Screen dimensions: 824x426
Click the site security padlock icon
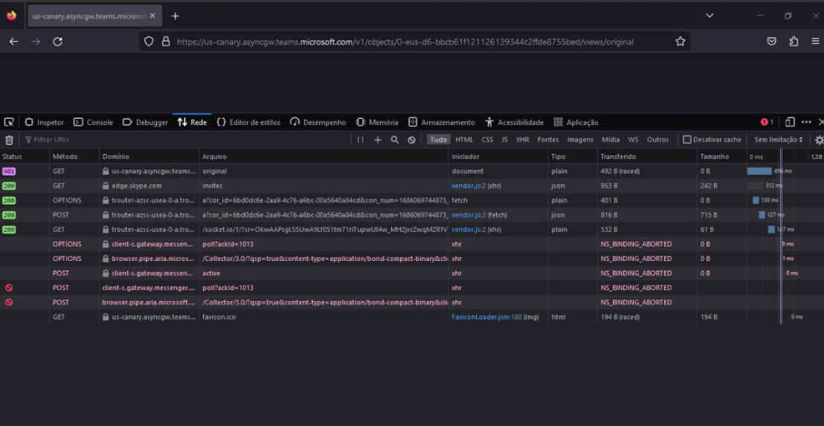click(x=166, y=42)
